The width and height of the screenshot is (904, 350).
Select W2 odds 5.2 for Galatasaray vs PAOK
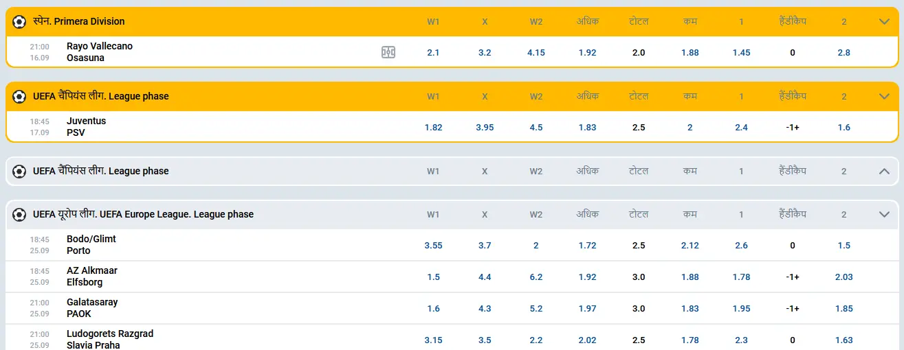tap(536, 309)
